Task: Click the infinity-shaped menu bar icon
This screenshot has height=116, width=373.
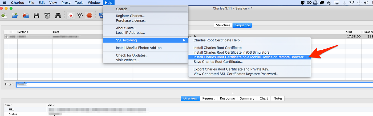Action: (309, 3)
